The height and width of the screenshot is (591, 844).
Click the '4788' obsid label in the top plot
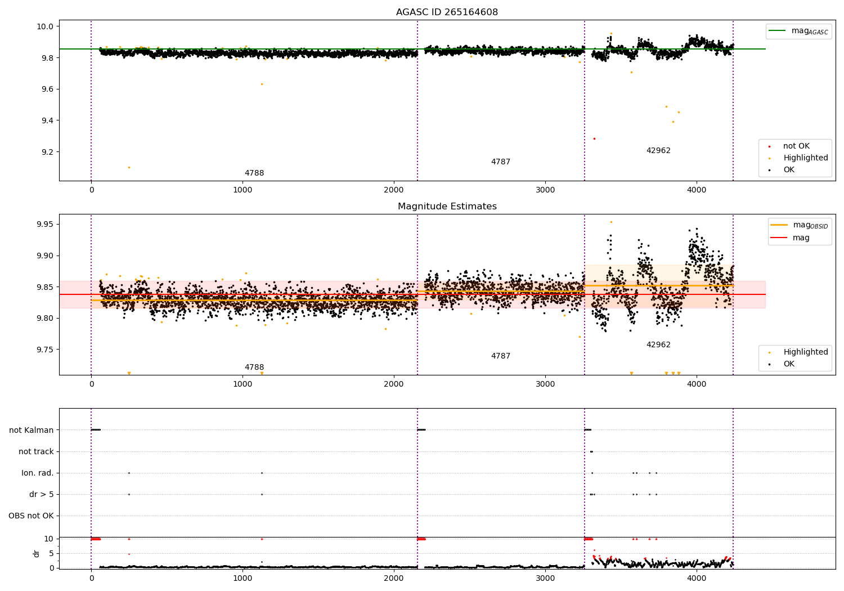coord(254,173)
